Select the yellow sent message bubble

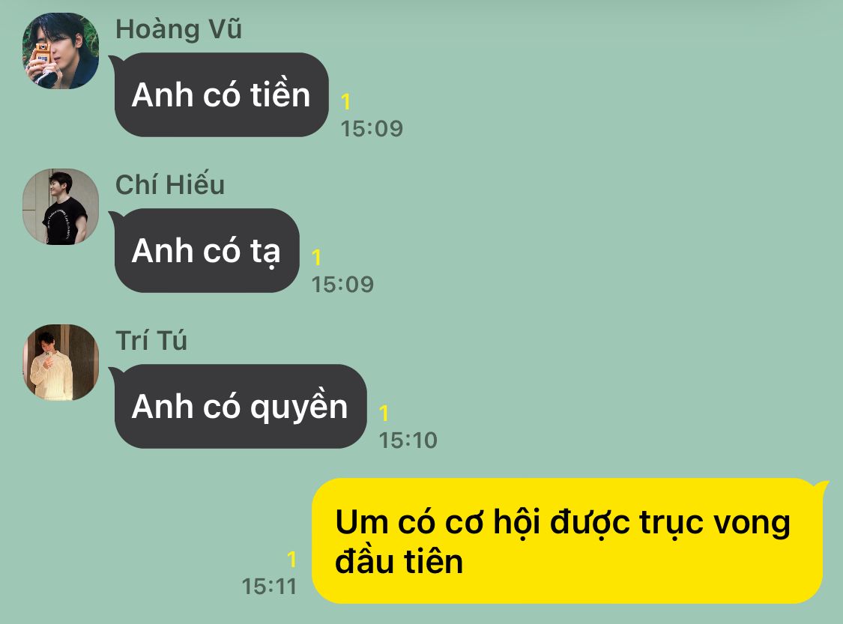[570, 541]
